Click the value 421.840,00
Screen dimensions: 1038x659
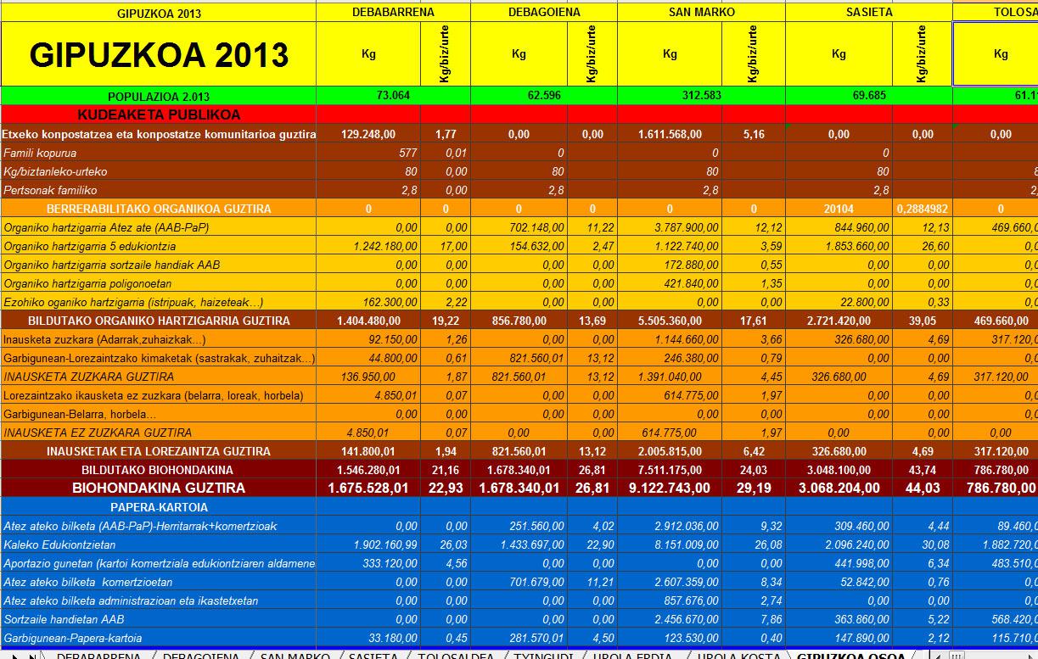point(670,283)
